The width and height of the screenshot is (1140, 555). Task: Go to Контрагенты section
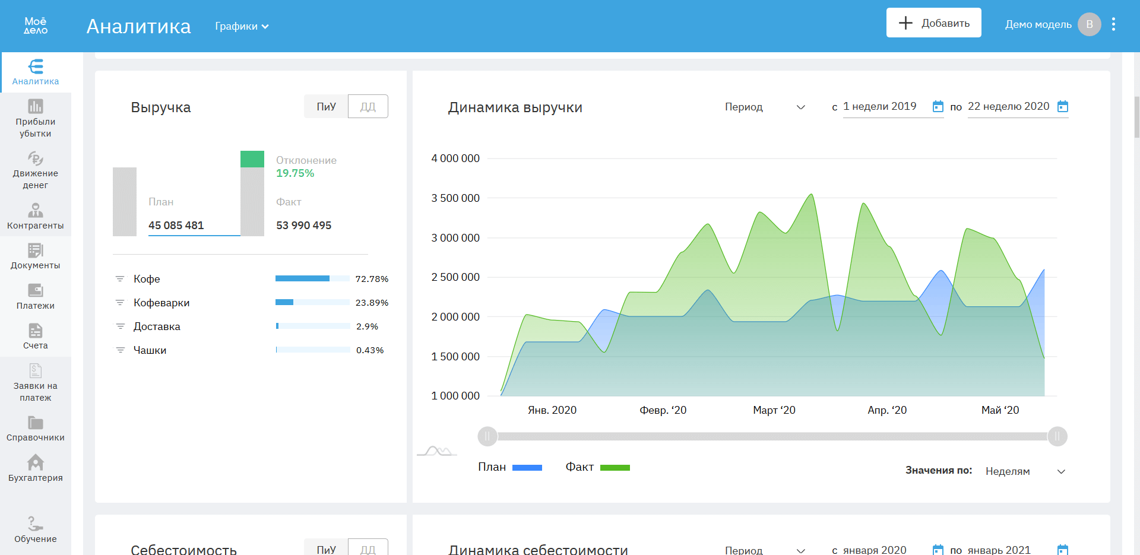(x=36, y=216)
